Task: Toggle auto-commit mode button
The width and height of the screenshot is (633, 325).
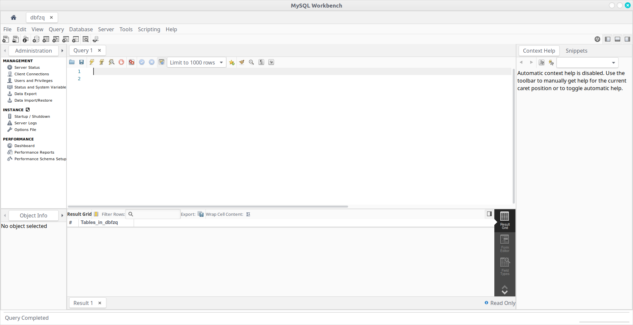Action: click(x=162, y=62)
